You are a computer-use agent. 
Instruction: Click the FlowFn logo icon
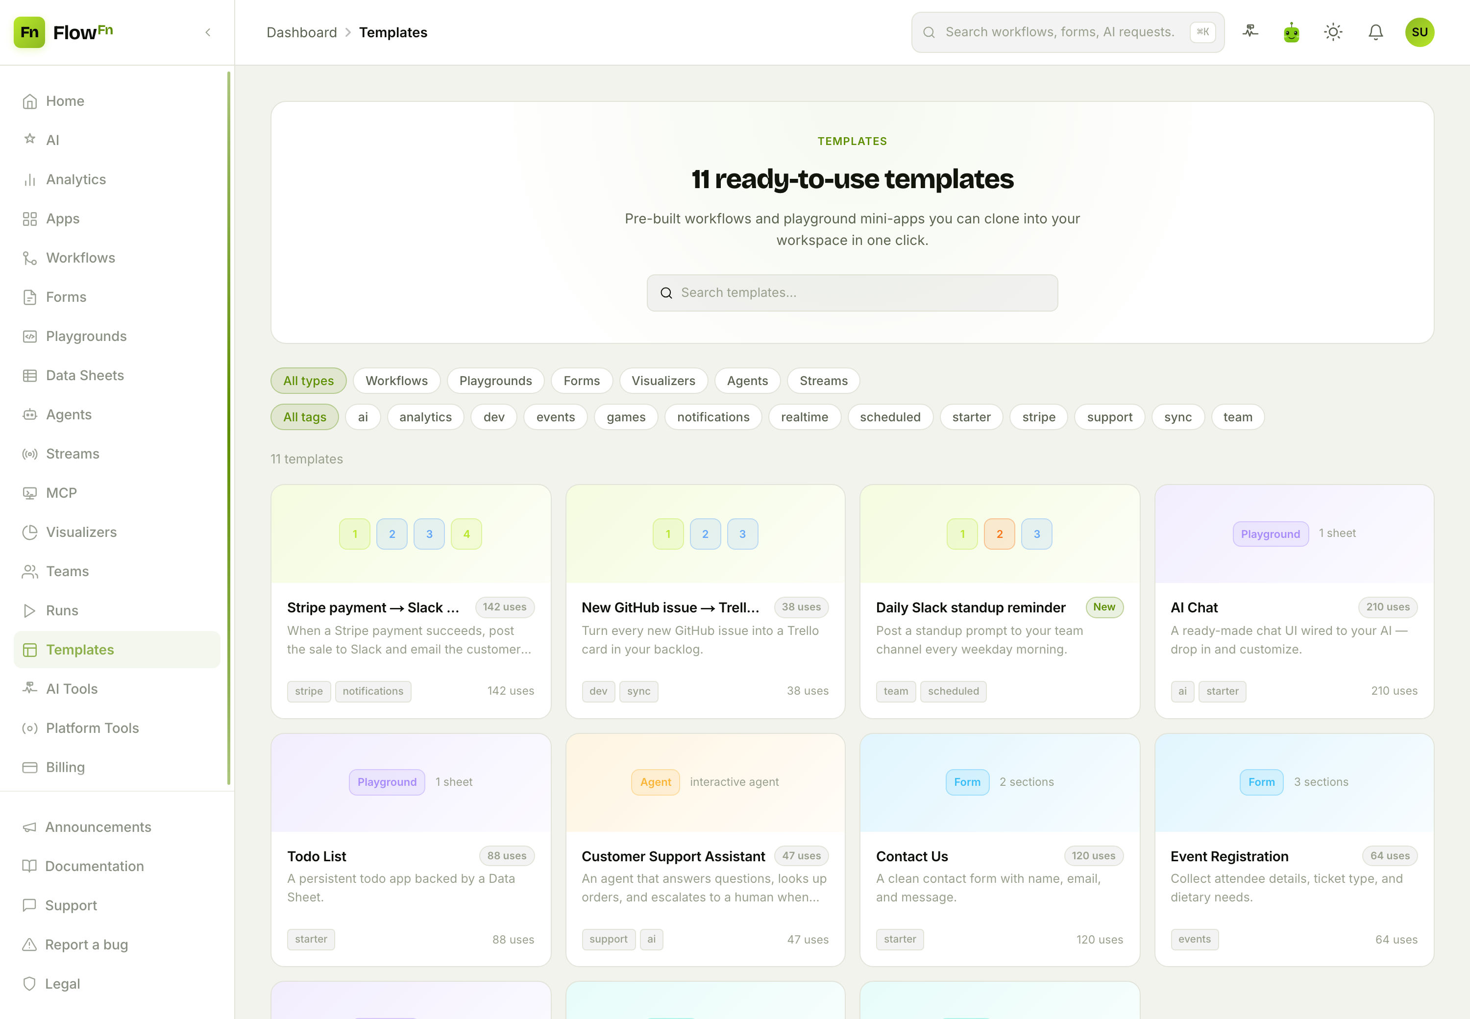pos(29,32)
